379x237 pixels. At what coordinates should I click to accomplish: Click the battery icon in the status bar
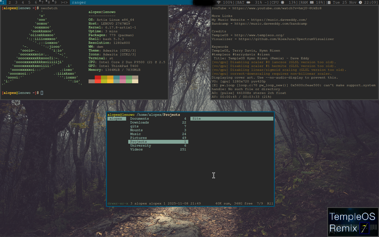[x=248, y=2]
